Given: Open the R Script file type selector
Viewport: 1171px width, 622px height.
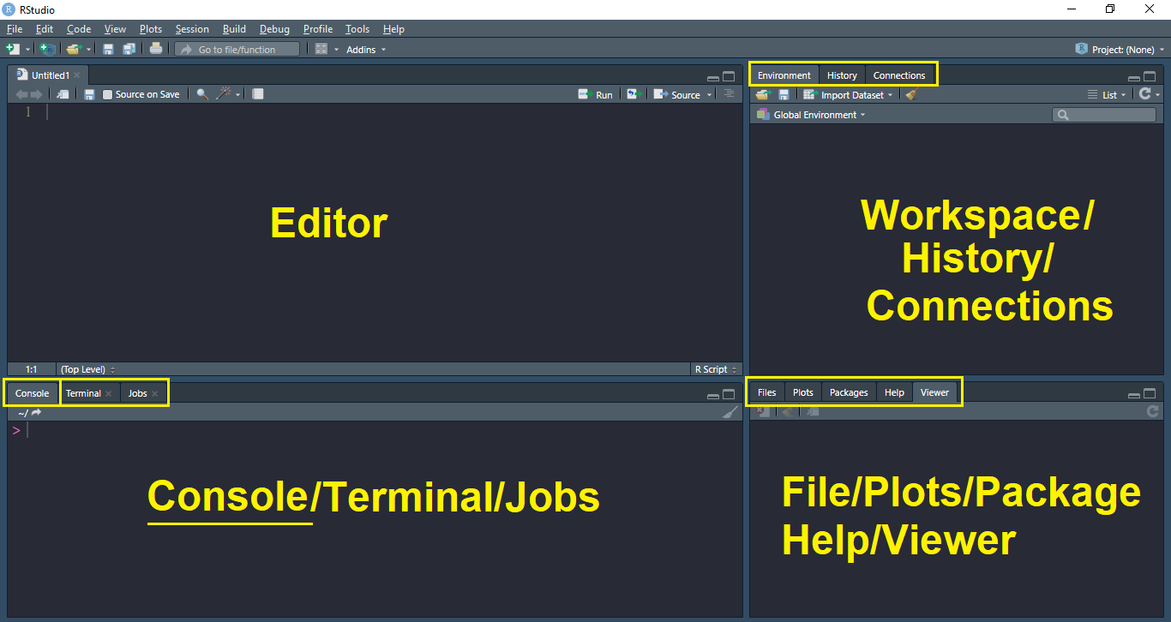Looking at the screenshot, I should (716, 369).
